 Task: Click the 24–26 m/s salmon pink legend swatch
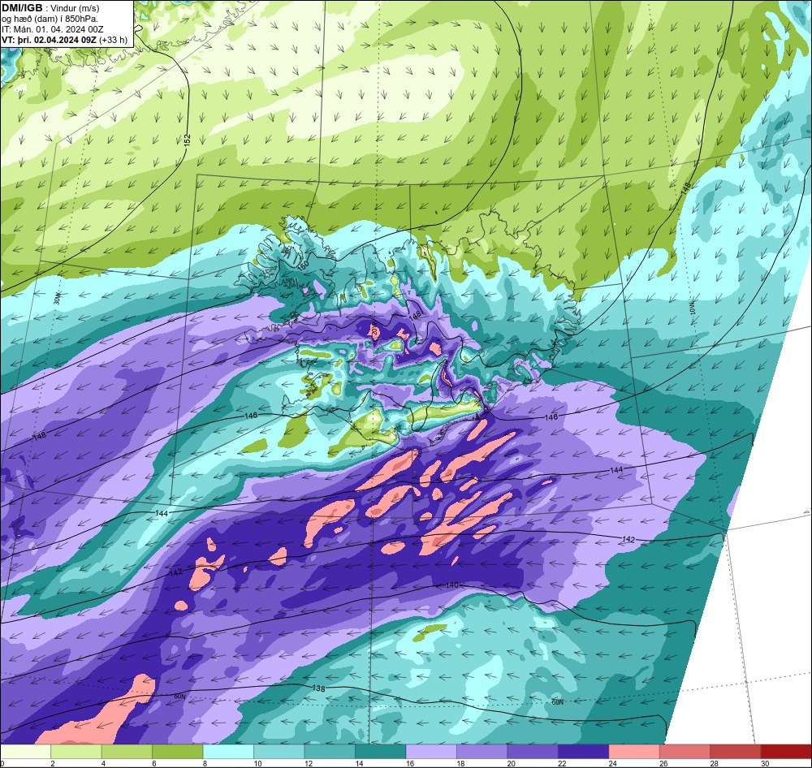point(634,752)
